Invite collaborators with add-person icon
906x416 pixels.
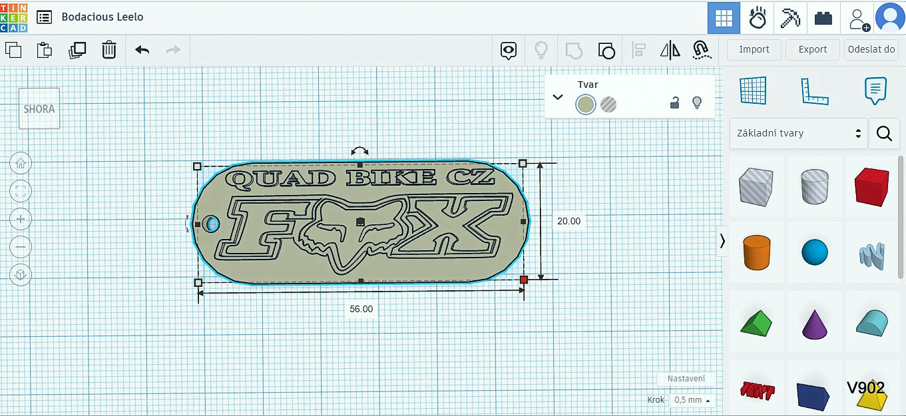859,18
